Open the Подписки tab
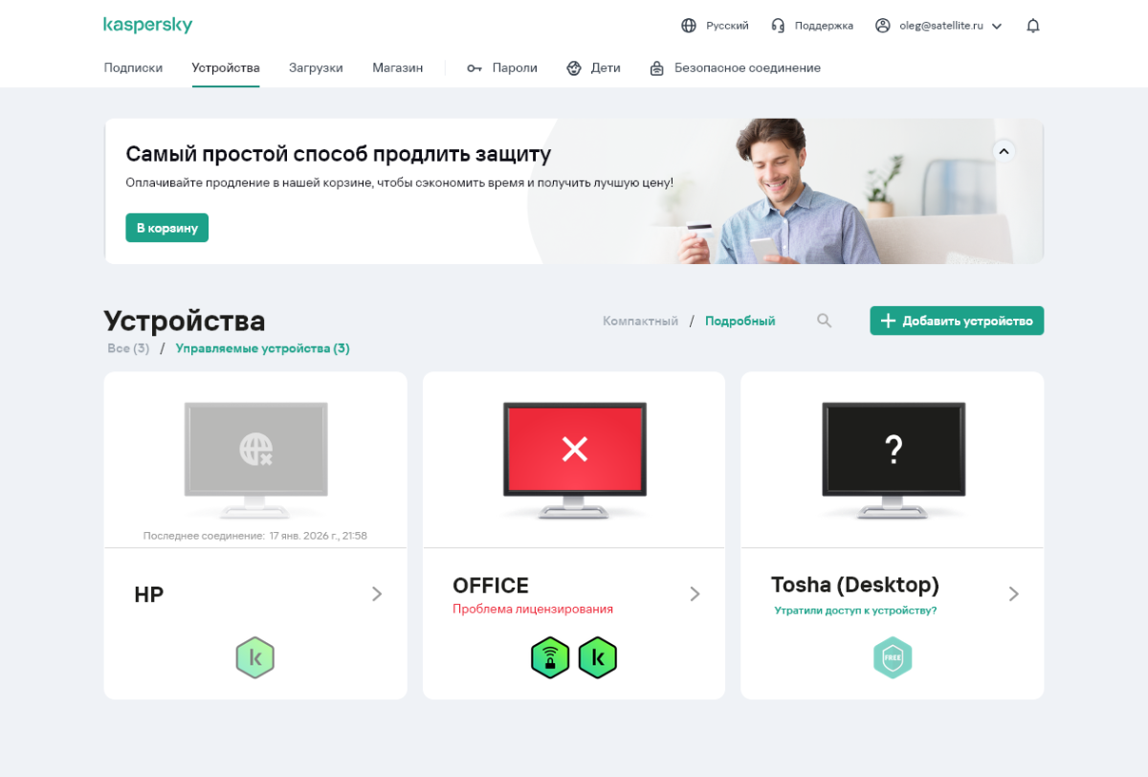 tap(133, 68)
